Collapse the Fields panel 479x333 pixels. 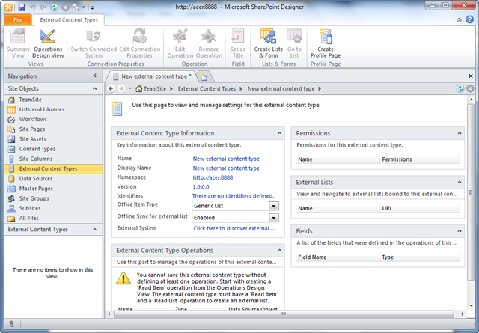(x=459, y=231)
